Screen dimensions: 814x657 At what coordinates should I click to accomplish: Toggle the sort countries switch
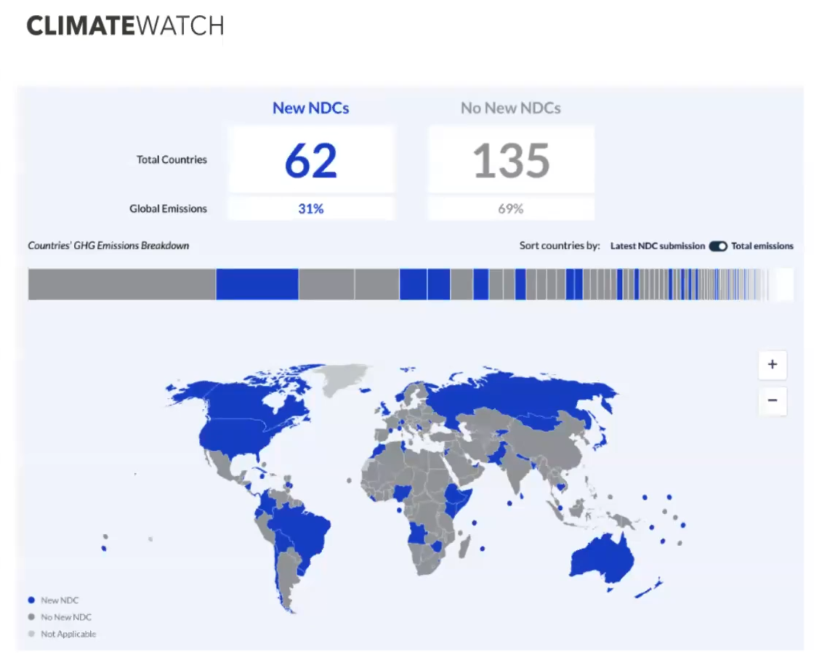[718, 246]
